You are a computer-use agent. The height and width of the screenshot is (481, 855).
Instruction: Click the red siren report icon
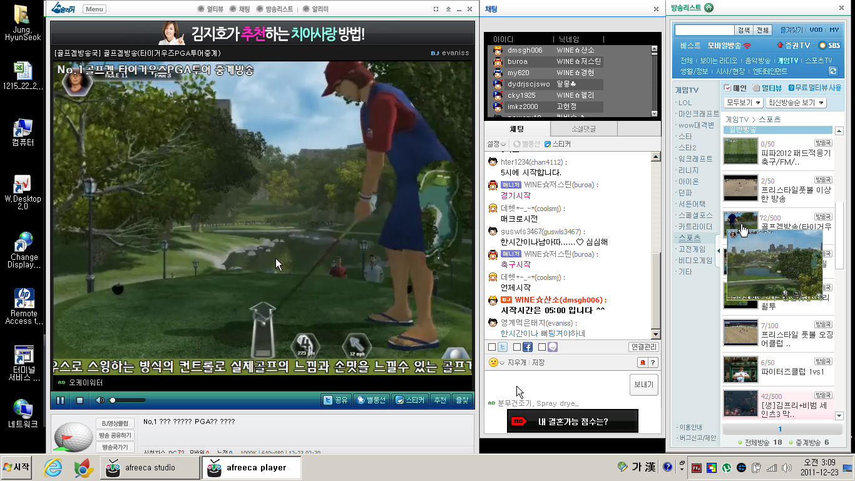tap(642, 363)
